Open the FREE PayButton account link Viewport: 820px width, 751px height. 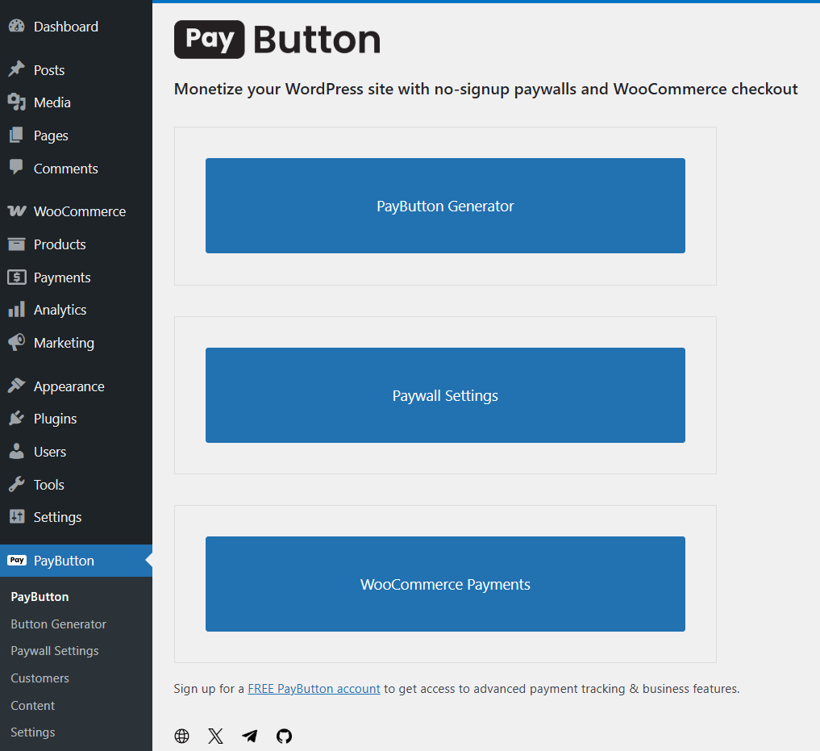pyautogui.click(x=314, y=688)
